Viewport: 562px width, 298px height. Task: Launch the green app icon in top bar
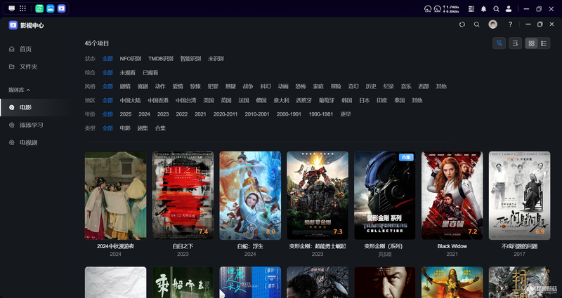(x=39, y=8)
